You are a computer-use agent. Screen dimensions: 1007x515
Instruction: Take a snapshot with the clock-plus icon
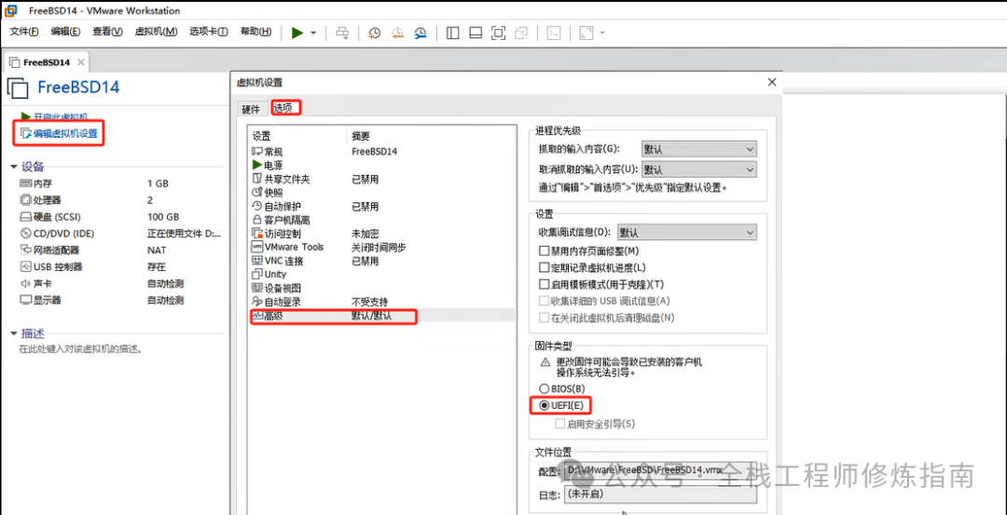point(374,34)
